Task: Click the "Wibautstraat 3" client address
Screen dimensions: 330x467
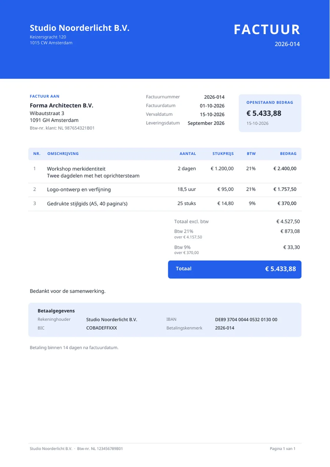Action: 47,113
